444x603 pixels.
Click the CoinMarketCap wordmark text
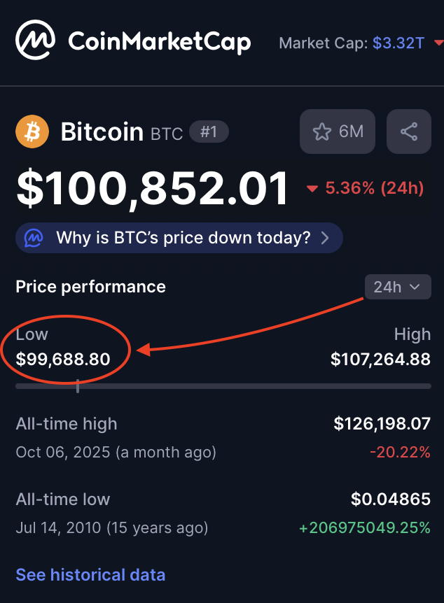[159, 42]
